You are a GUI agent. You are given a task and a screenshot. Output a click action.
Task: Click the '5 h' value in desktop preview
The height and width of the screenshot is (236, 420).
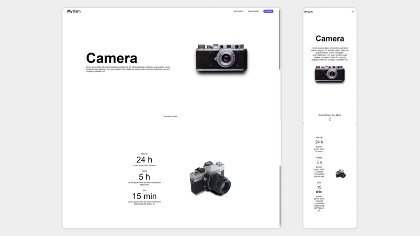(144, 177)
